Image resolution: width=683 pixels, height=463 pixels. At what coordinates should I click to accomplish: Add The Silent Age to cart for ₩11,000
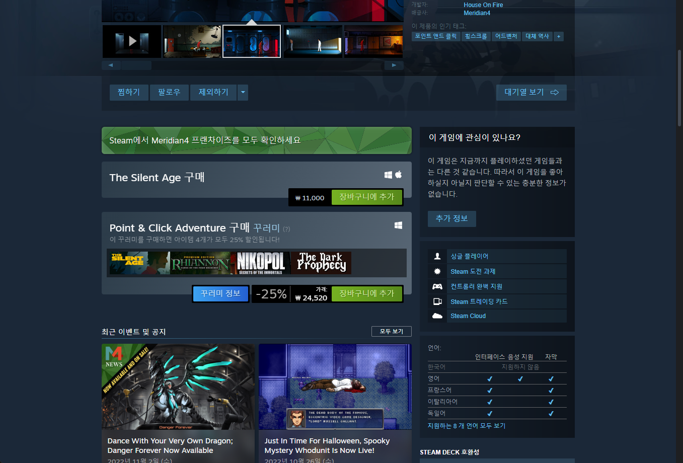[x=367, y=197]
